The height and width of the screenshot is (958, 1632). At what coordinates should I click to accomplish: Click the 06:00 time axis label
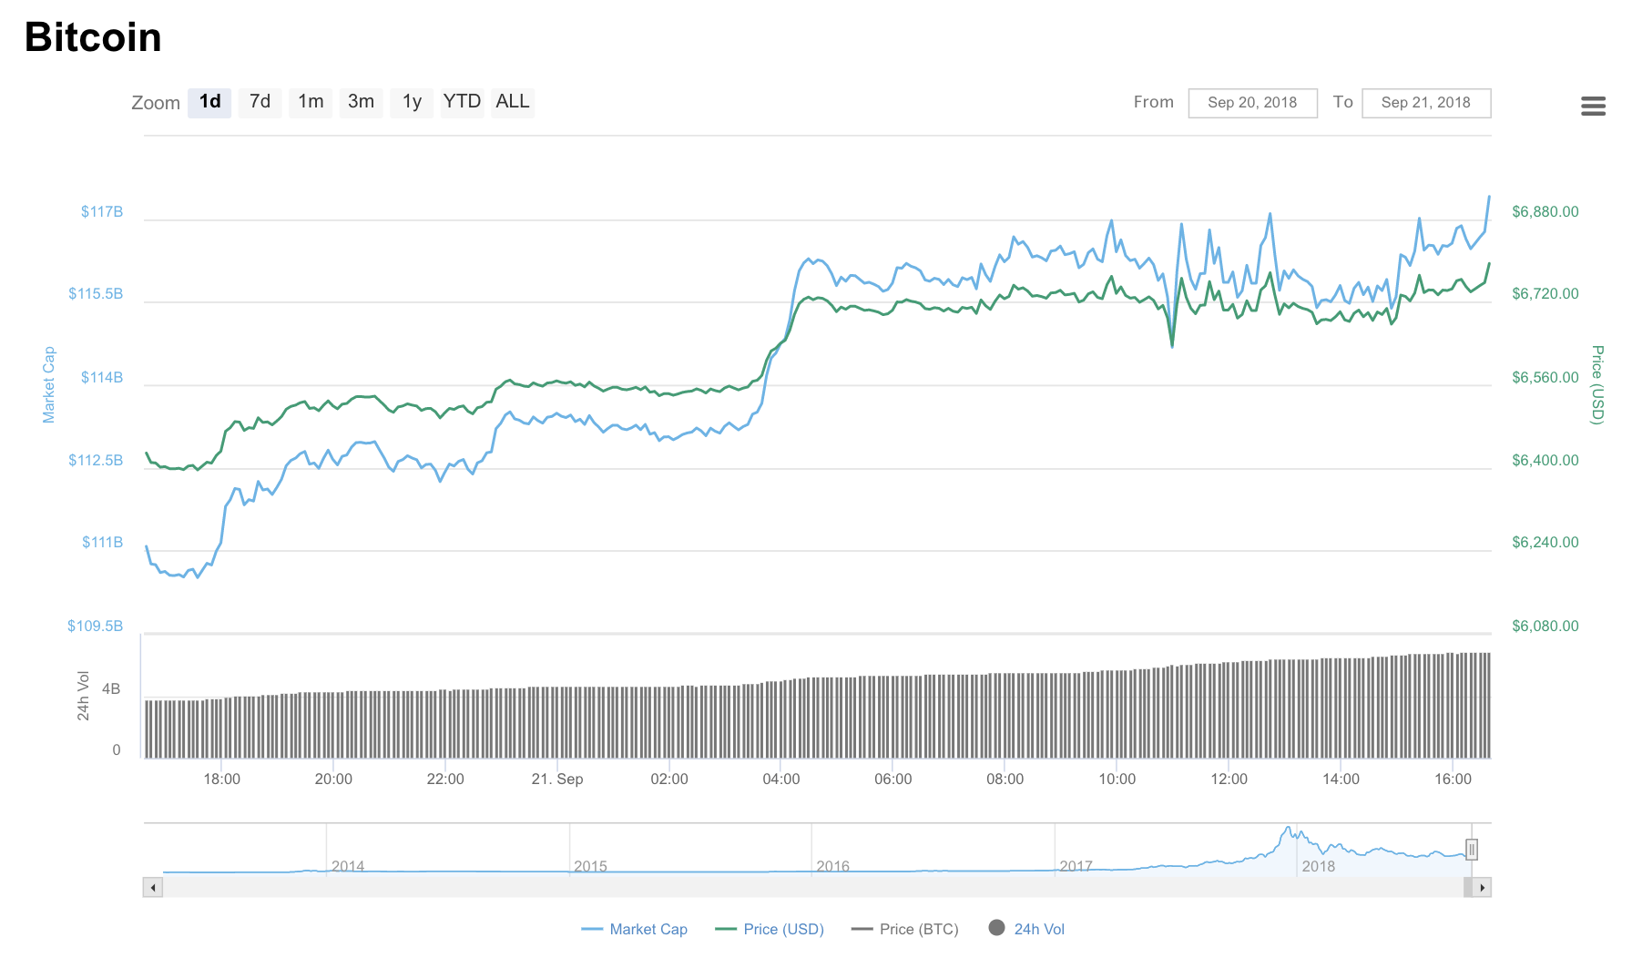pos(893,780)
